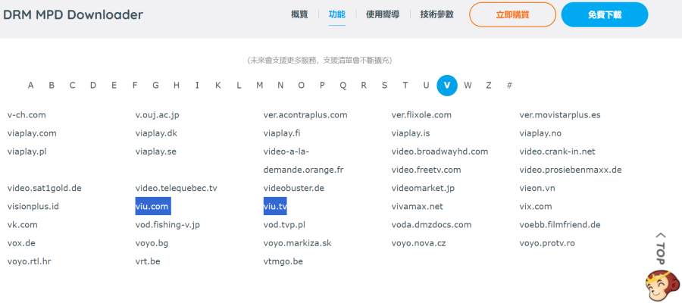
Task: Select video.prosiebenmaxx.de entry
Action: (571, 170)
